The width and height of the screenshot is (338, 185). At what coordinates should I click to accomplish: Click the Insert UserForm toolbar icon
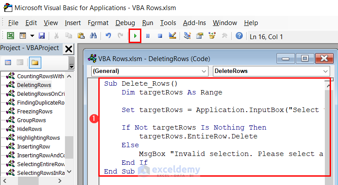tap(23, 36)
